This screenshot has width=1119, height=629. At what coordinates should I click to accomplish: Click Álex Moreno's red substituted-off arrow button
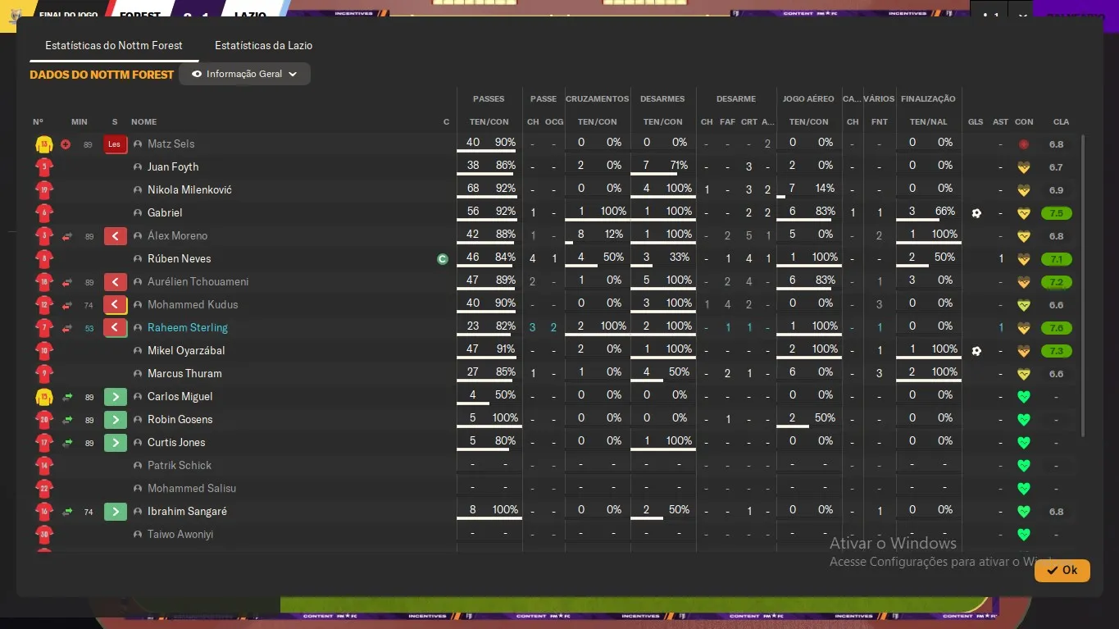pyautogui.click(x=115, y=236)
